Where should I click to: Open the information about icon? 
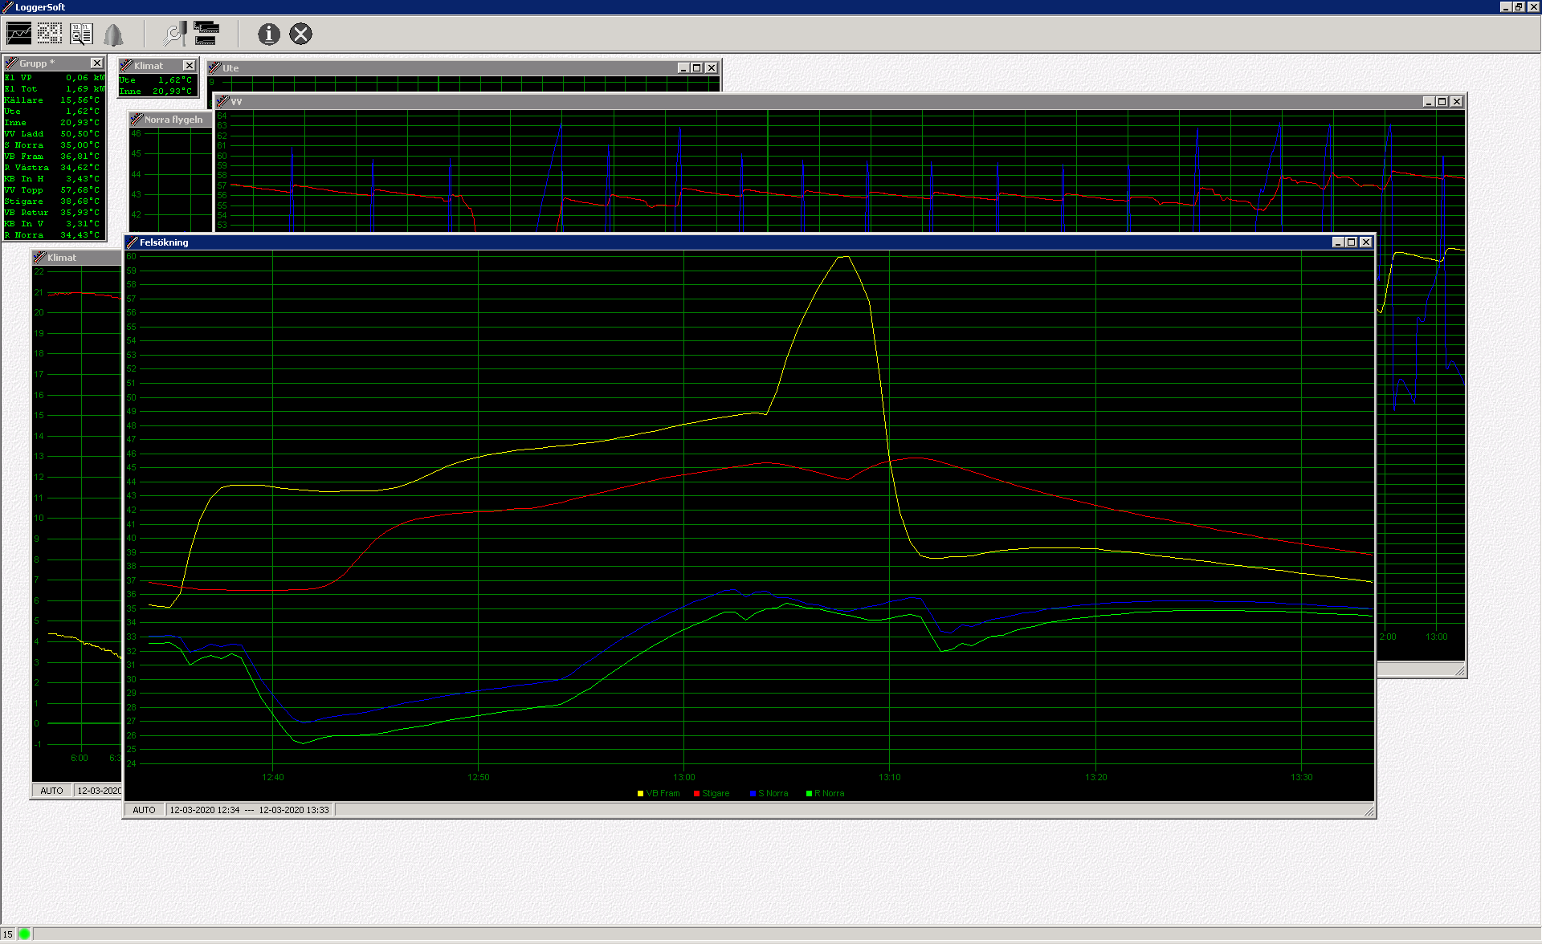[269, 34]
